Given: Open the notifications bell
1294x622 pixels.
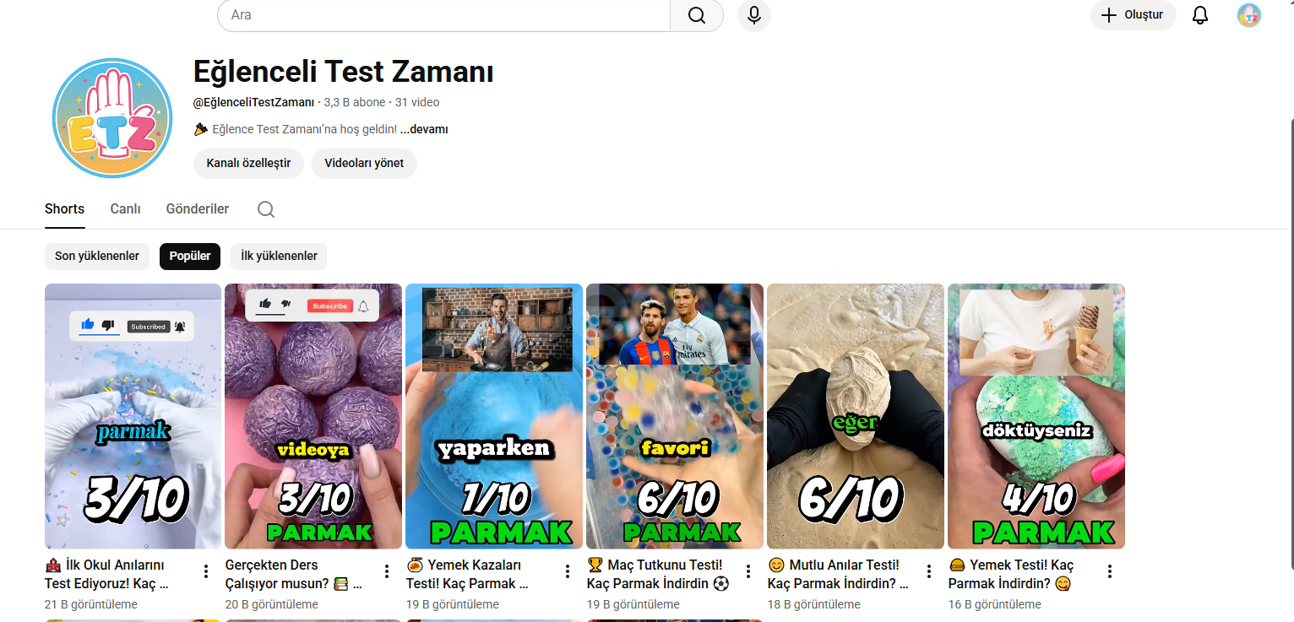Looking at the screenshot, I should tap(1200, 15).
